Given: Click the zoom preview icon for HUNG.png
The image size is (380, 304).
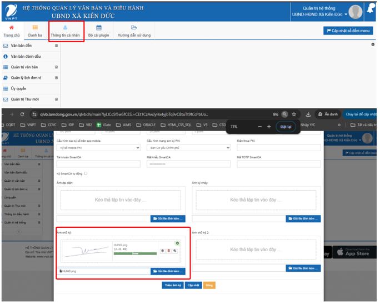Looking at the screenshot, I should click(174, 251).
